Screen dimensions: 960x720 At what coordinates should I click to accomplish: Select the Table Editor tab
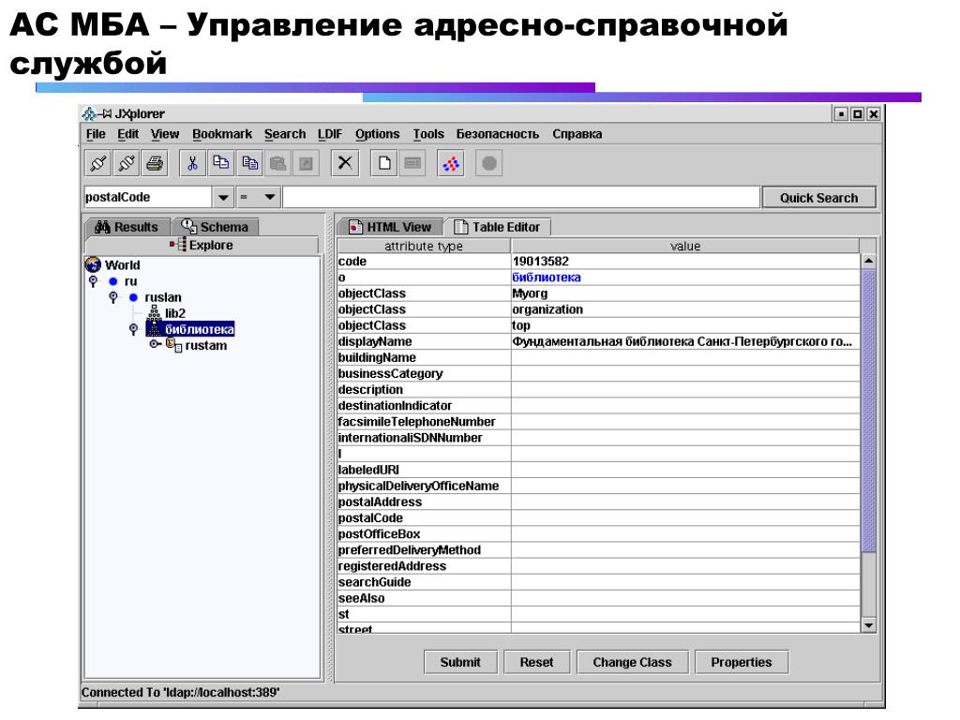point(498,227)
